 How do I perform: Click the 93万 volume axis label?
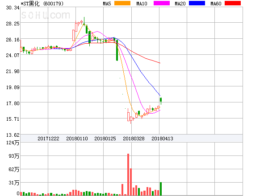point(14,156)
